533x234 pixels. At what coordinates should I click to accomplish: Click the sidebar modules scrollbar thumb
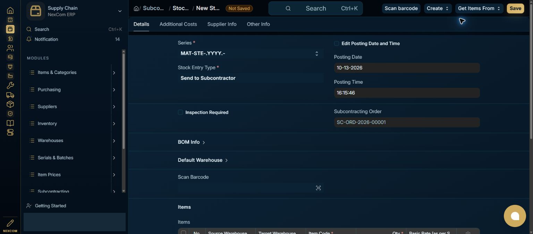[124, 101]
